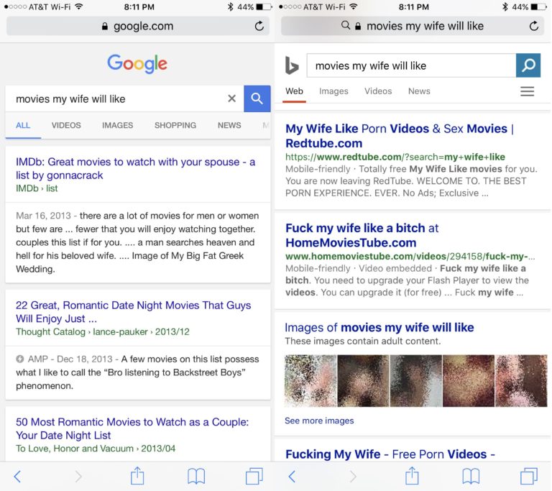
Task: Open Bookmarks icon below Bing results
Action: [x=470, y=476]
